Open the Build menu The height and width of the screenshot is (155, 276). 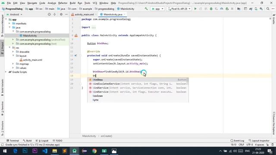(72, 3)
